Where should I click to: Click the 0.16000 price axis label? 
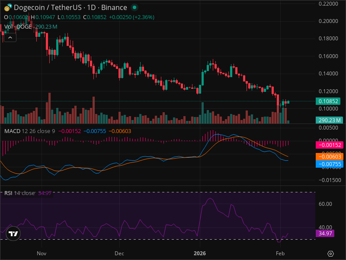[x=328, y=56]
